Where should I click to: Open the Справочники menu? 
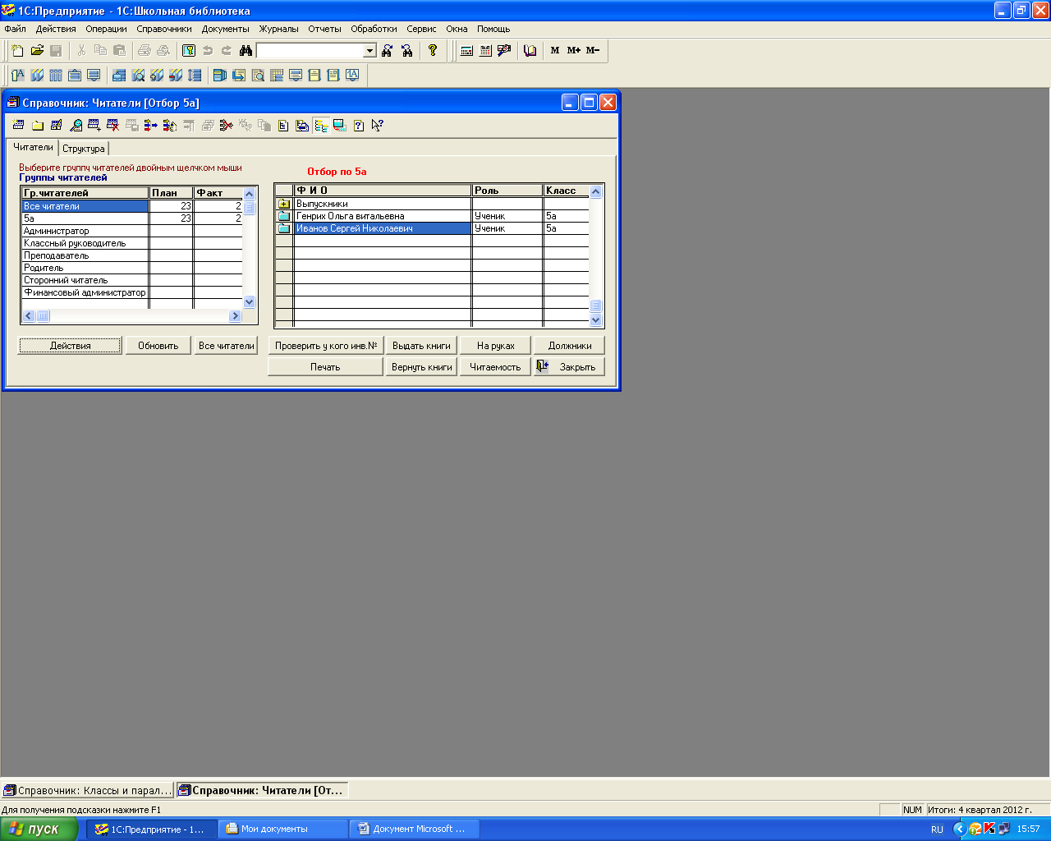164,29
